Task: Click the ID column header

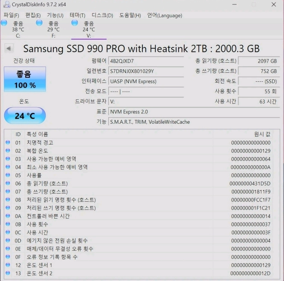Action: 18,134
